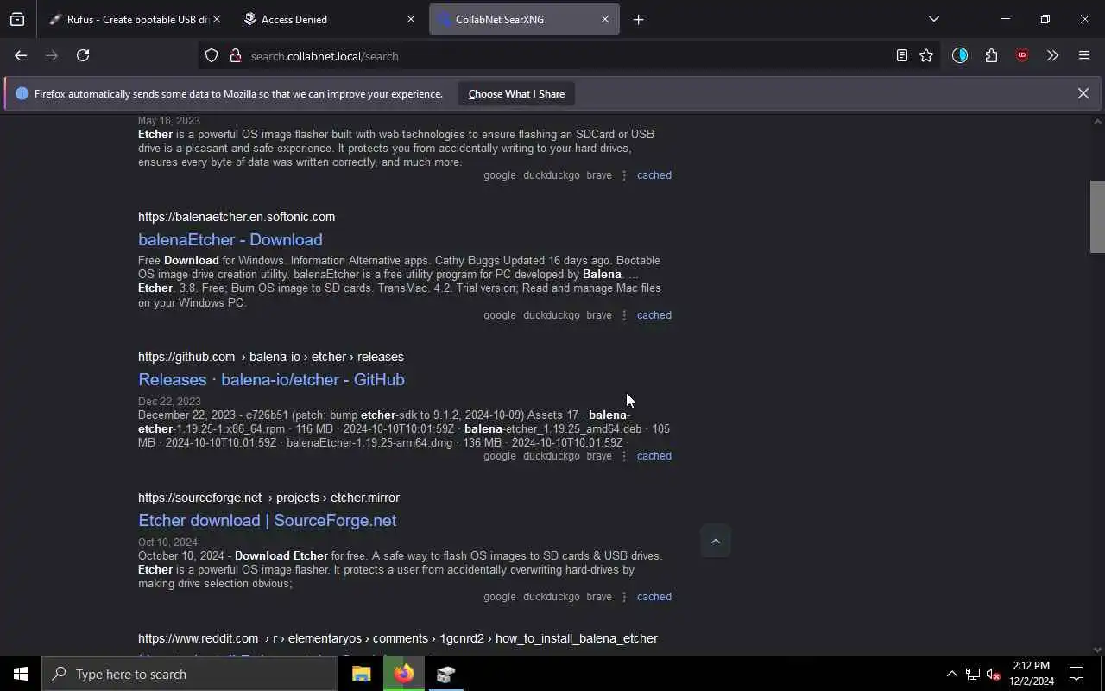Show site connection lock information

235,56
